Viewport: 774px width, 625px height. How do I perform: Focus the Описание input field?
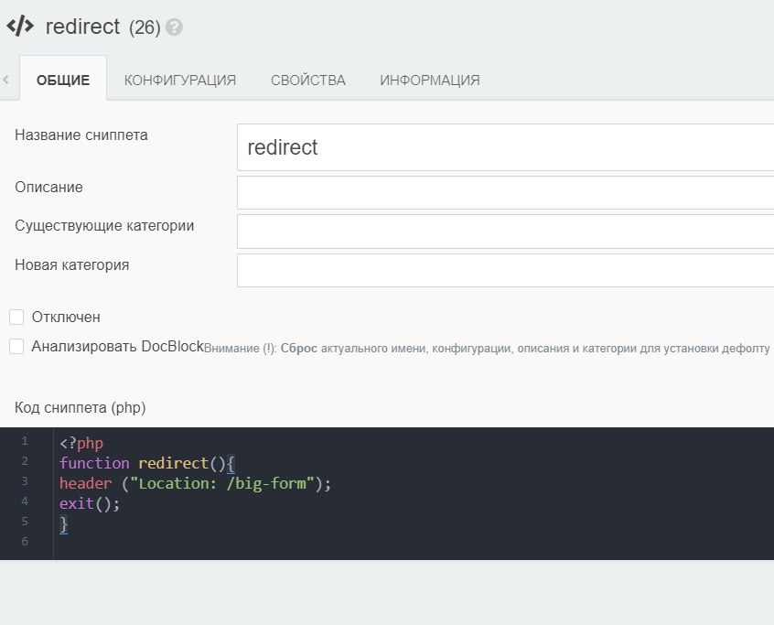505,192
